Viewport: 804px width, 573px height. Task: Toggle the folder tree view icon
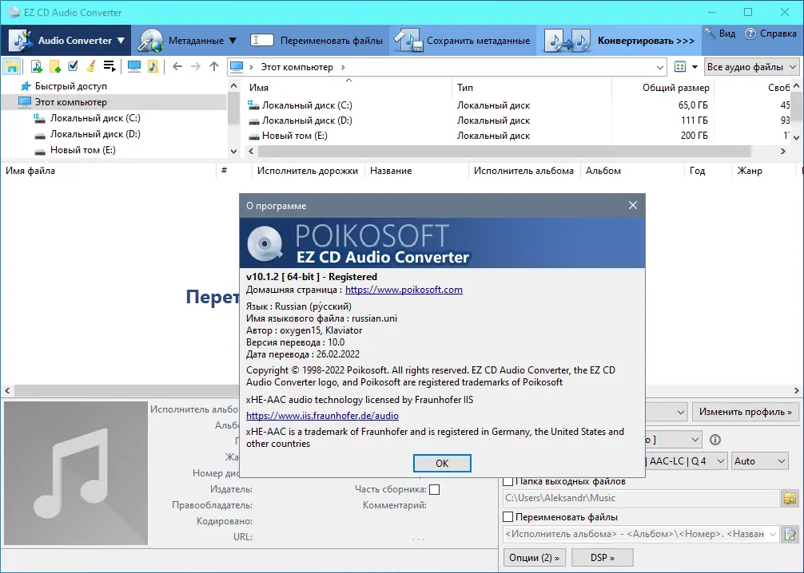coord(12,66)
